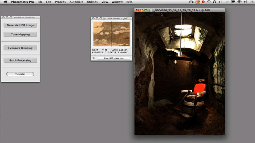Open the display monitor menu bar icon
Image resolution: width=255 pixels, height=143 pixels.
pos(233,2)
